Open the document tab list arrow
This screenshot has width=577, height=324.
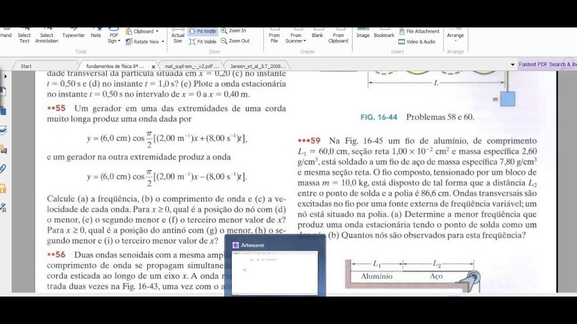(513, 65)
